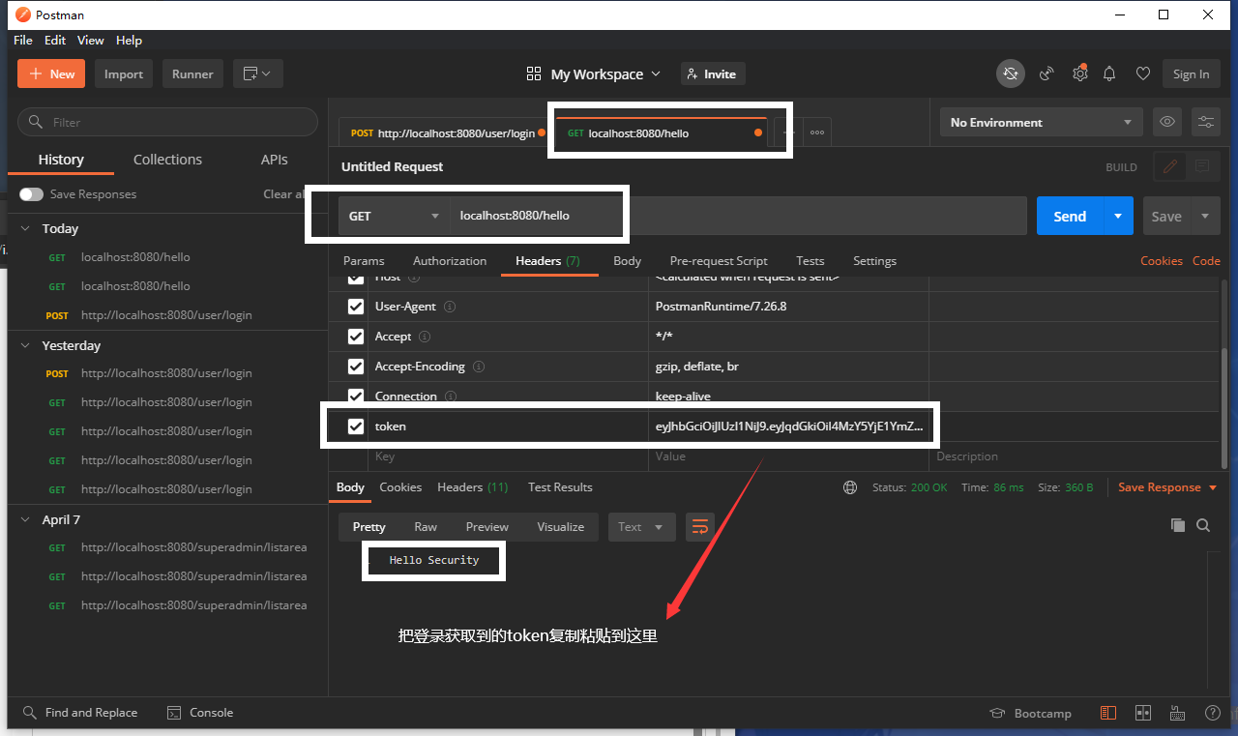Screen dimensions: 1238x736
Task: Toggle the line wrap icon
Action: point(700,526)
